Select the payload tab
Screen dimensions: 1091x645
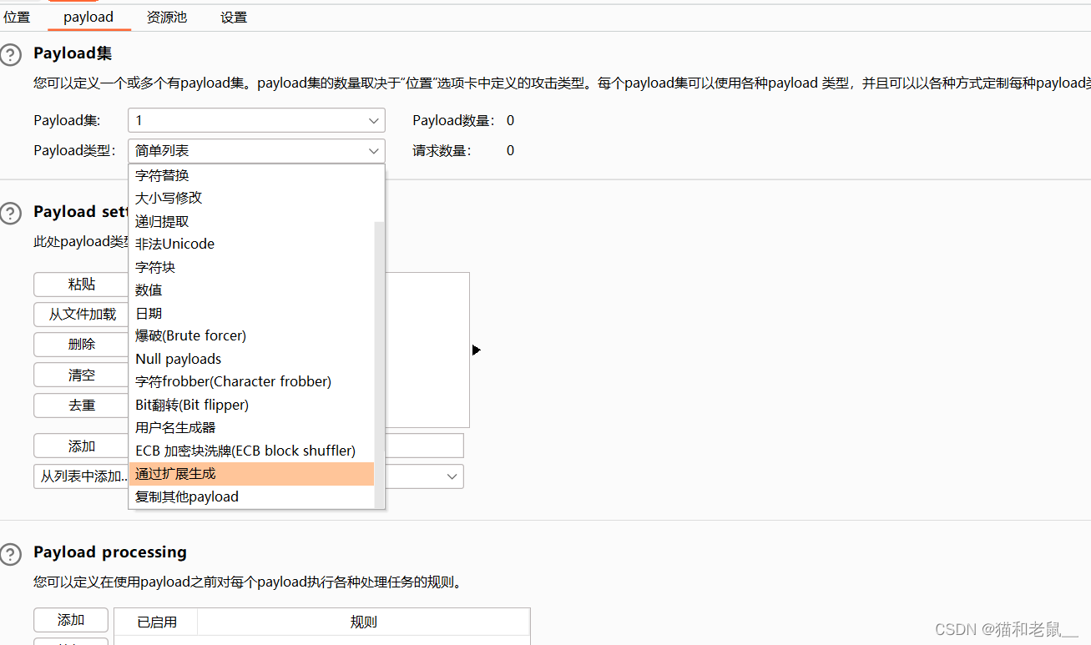click(88, 17)
